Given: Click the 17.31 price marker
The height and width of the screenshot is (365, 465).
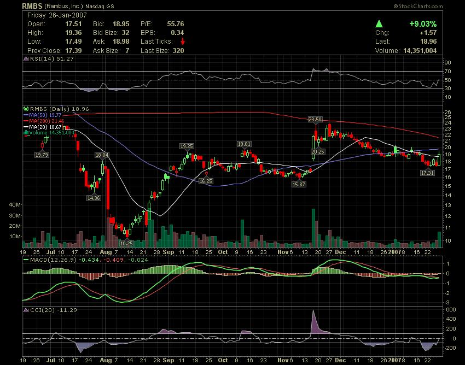Looking at the screenshot, I should tap(427, 173).
